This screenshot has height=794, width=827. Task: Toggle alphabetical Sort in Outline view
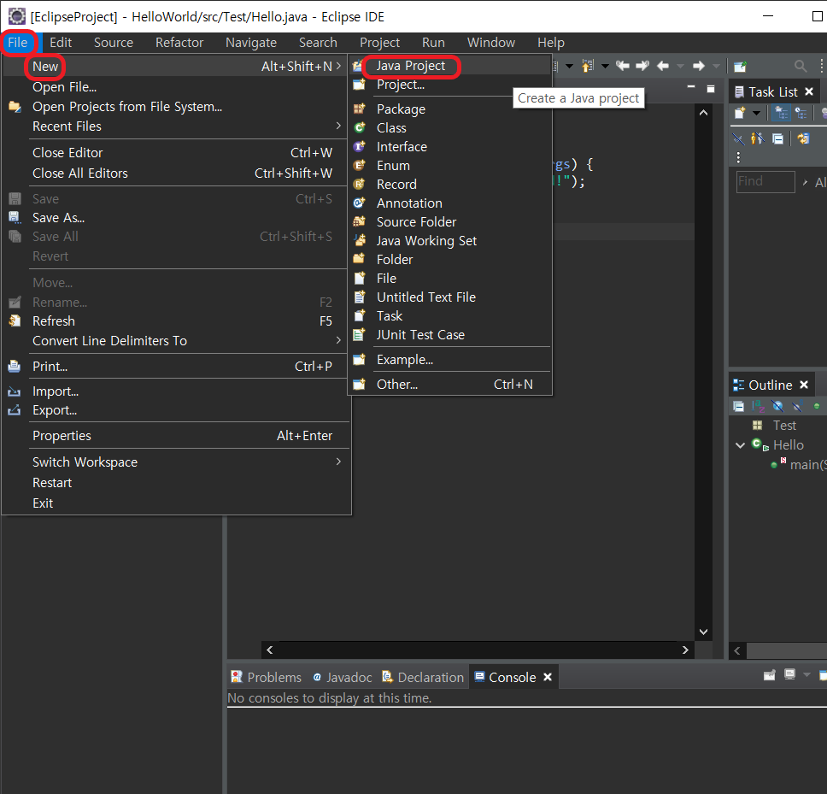point(759,406)
